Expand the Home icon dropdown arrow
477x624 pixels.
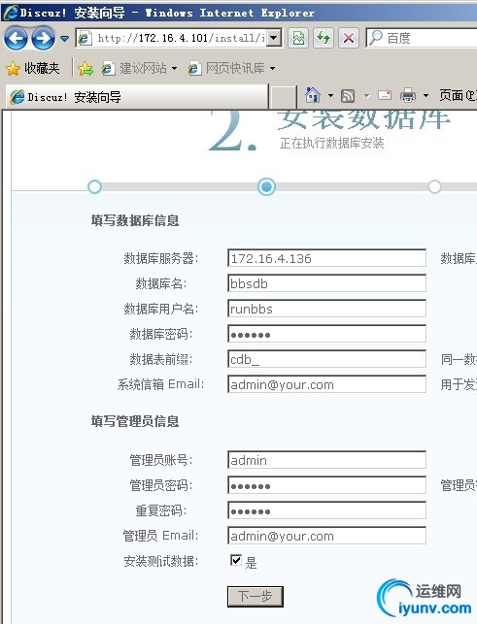(x=330, y=96)
